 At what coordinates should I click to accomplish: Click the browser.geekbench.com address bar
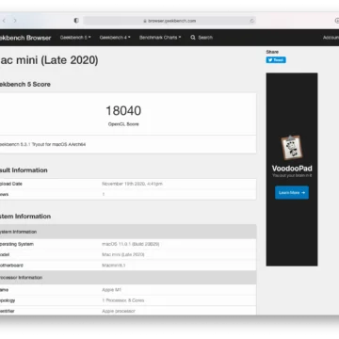click(169, 21)
